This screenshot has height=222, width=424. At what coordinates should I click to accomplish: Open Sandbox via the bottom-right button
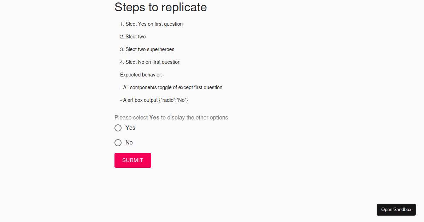(396, 210)
